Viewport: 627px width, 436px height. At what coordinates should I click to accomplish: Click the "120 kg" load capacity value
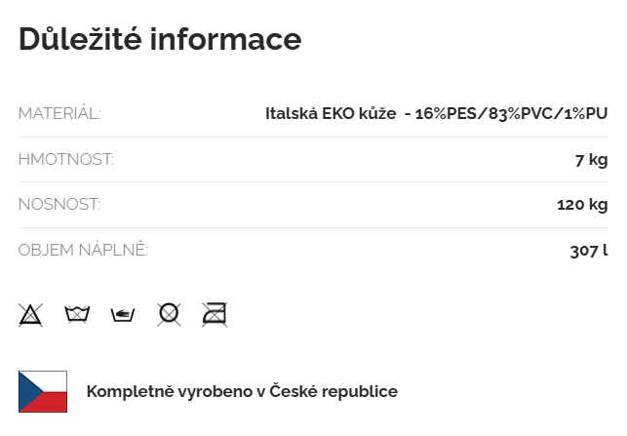tap(581, 205)
